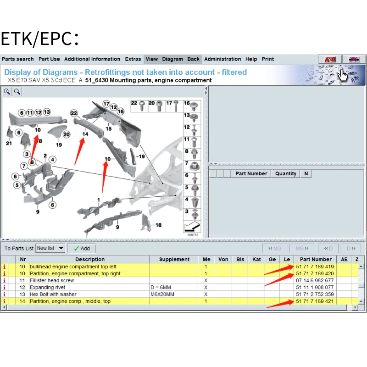Open info icon for Partition top right row
The width and height of the screenshot is (367, 367).
tap(4, 273)
